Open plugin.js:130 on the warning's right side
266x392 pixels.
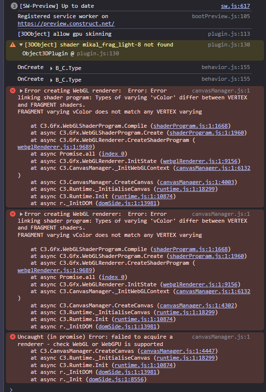229,45
